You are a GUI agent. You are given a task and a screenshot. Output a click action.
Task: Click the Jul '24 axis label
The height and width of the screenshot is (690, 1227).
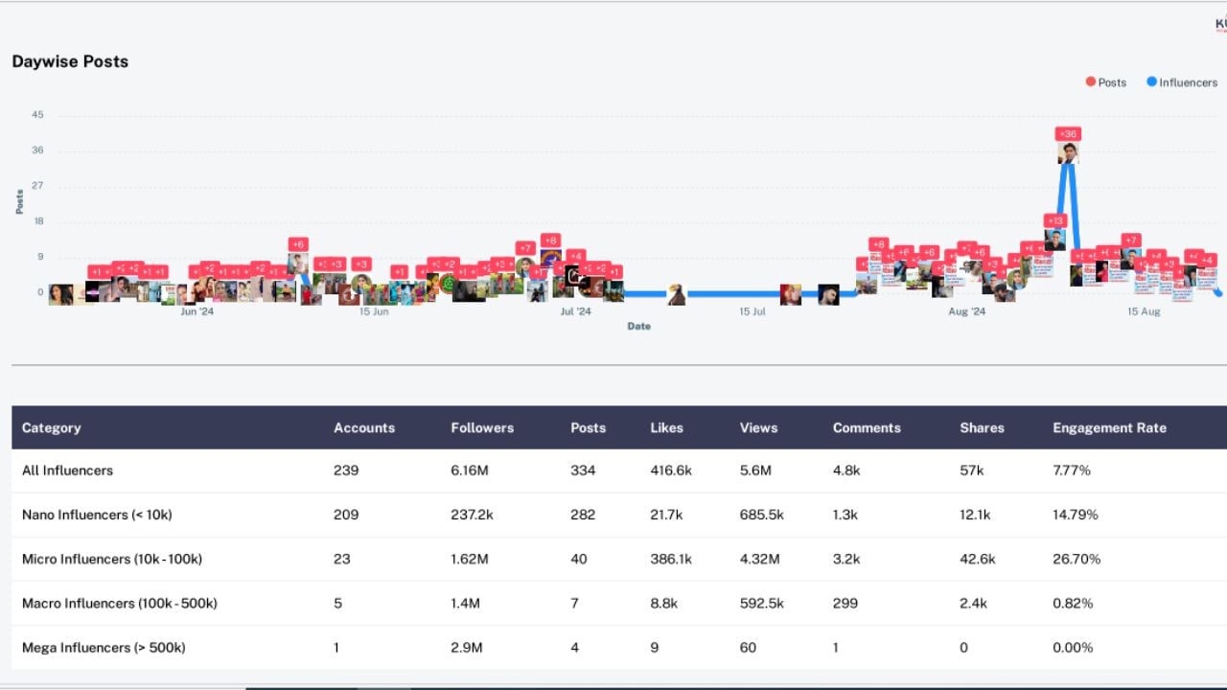575,311
